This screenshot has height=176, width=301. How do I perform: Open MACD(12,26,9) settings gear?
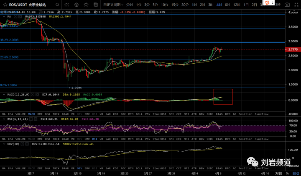point(33,94)
